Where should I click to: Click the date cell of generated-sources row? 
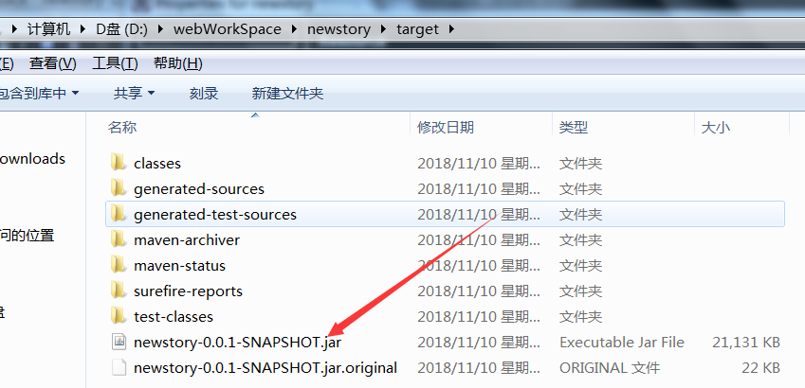click(x=479, y=189)
